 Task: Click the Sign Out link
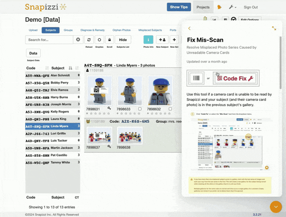[251, 7]
